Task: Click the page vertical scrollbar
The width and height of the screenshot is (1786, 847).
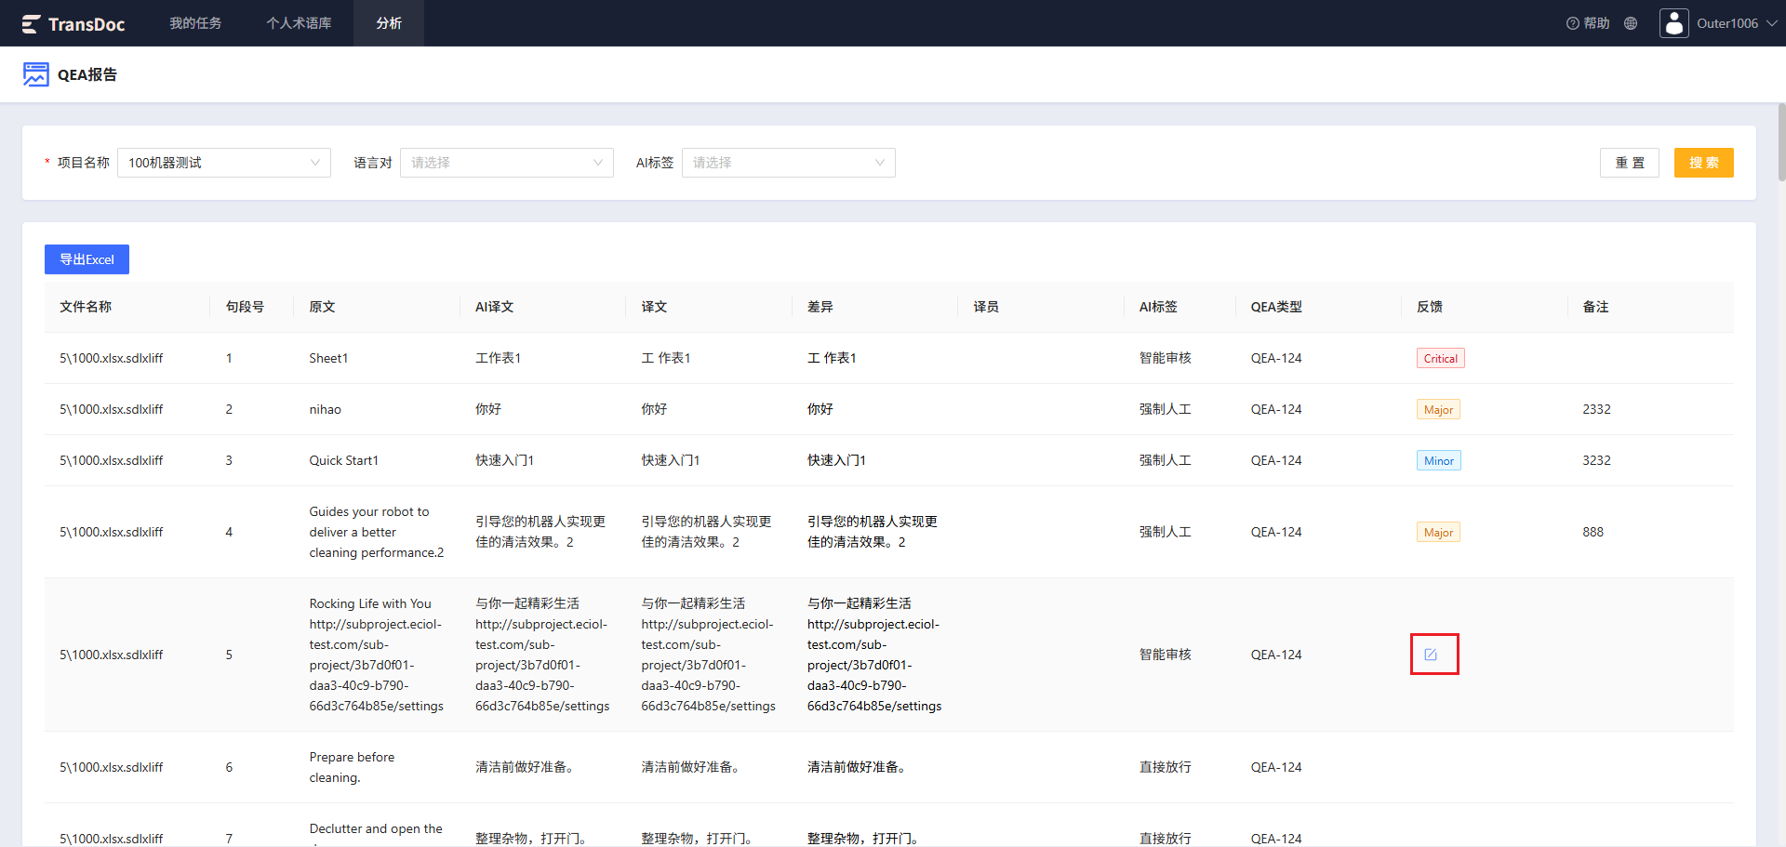Action: [x=1781, y=142]
